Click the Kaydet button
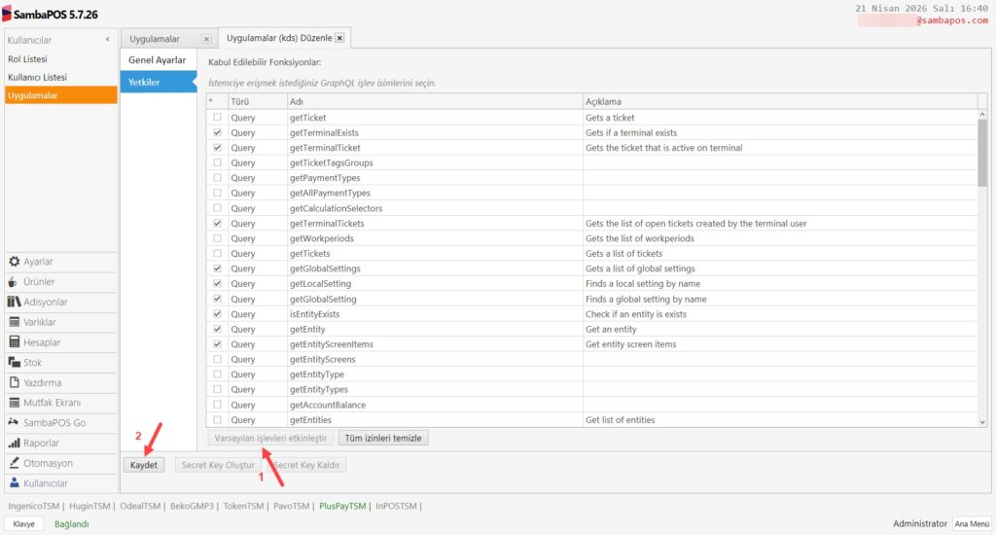The height and width of the screenshot is (535, 996). [x=144, y=464]
